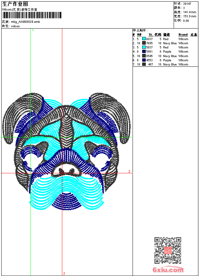Click the barcode under the Wilcom title
Image resolution: width=199 pixels, height=276 pixels.
tap(31, 15)
